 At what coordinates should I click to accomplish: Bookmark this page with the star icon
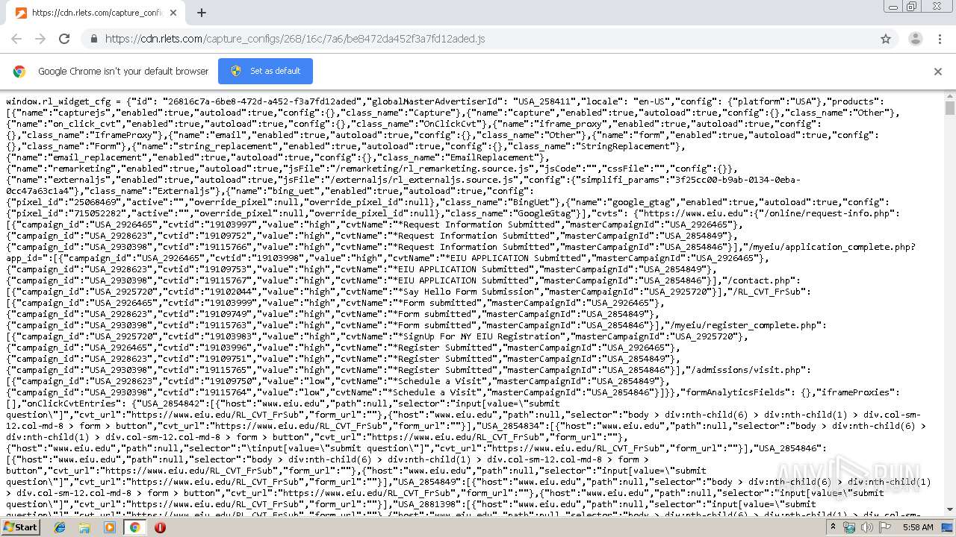886,39
